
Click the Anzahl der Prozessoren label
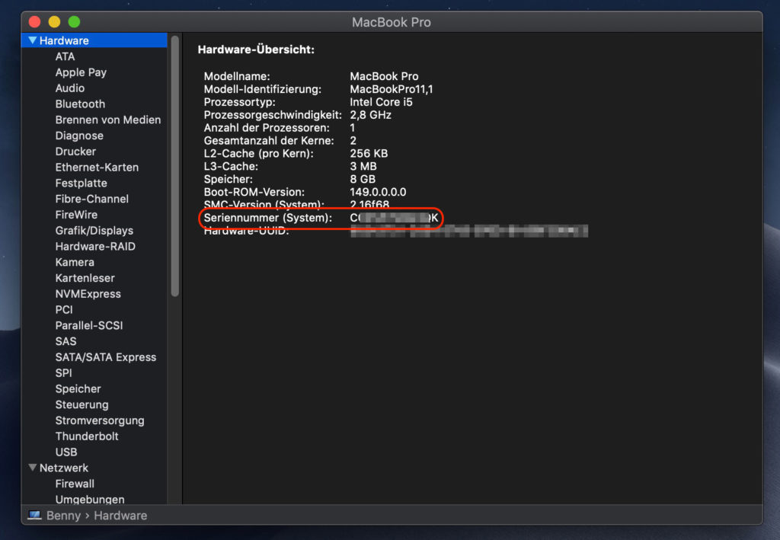(266, 128)
